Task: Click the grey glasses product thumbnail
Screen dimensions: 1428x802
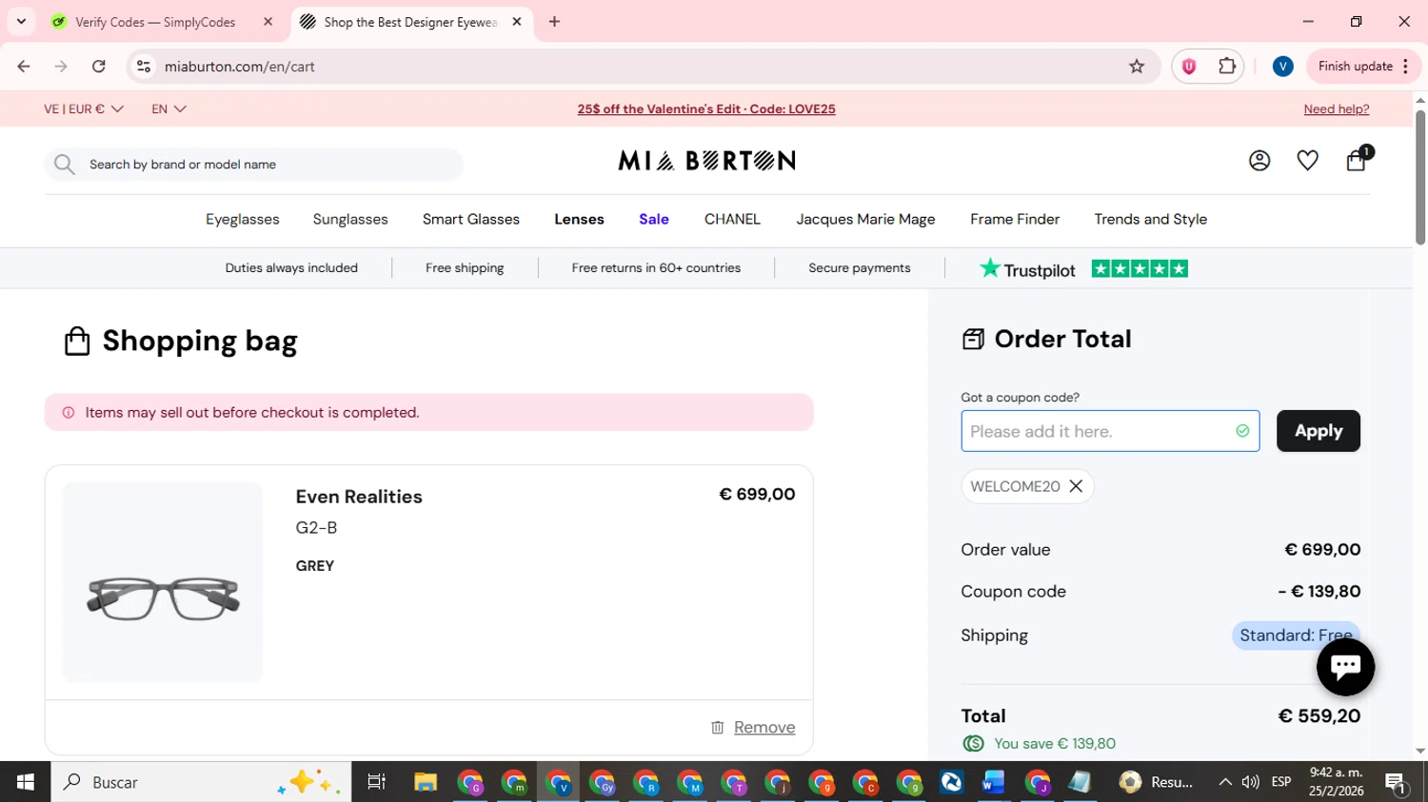Action: [x=163, y=582]
